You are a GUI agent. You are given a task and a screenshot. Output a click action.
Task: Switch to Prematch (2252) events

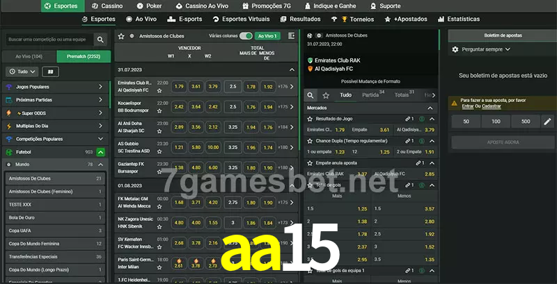tap(84, 56)
